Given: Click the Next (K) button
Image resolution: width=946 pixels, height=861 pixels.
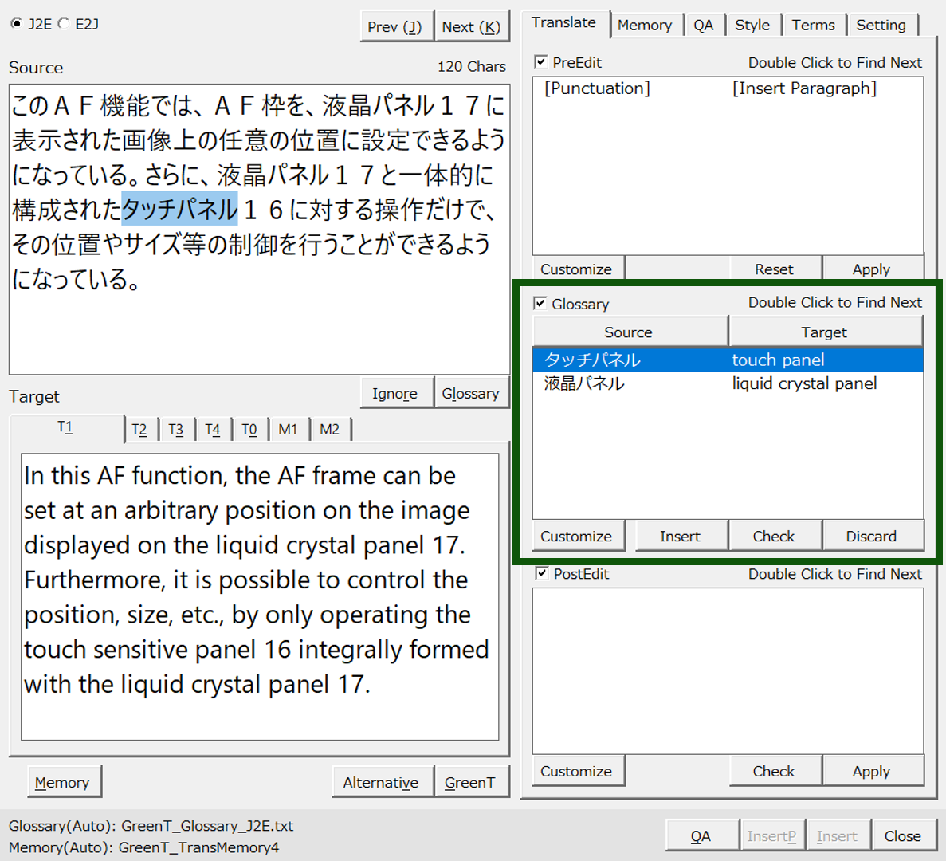Looking at the screenshot, I should [470, 27].
